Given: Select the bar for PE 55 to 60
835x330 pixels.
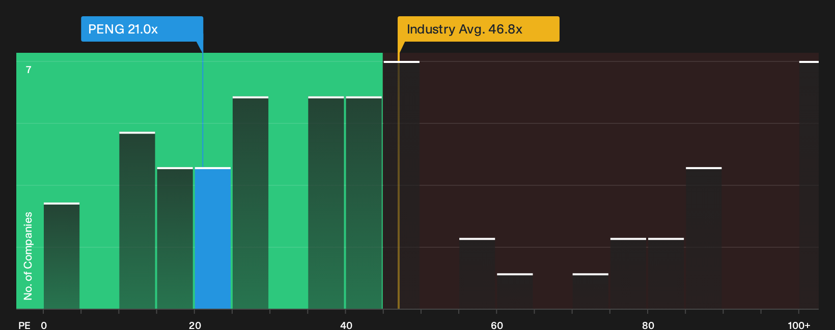Looking at the screenshot, I should (477, 274).
